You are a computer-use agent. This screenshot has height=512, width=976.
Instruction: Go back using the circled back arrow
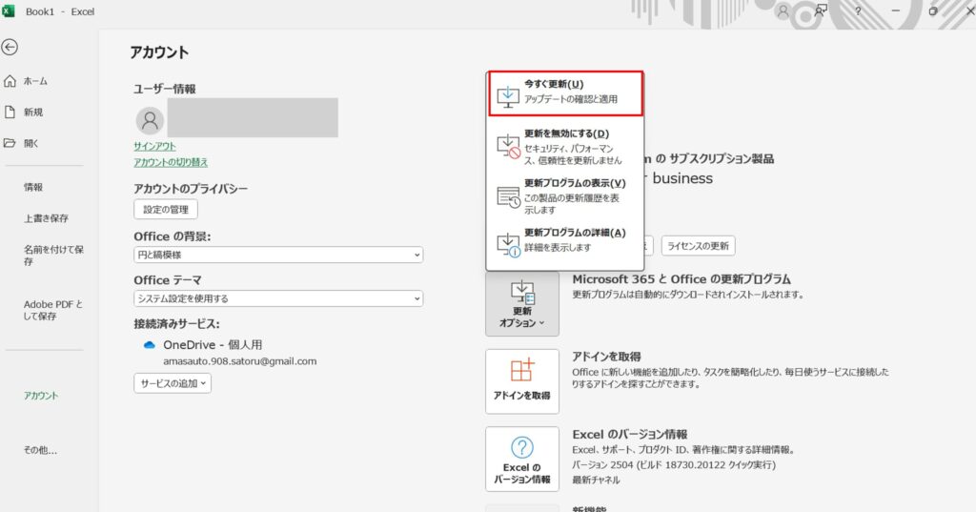click(x=10, y=47)
